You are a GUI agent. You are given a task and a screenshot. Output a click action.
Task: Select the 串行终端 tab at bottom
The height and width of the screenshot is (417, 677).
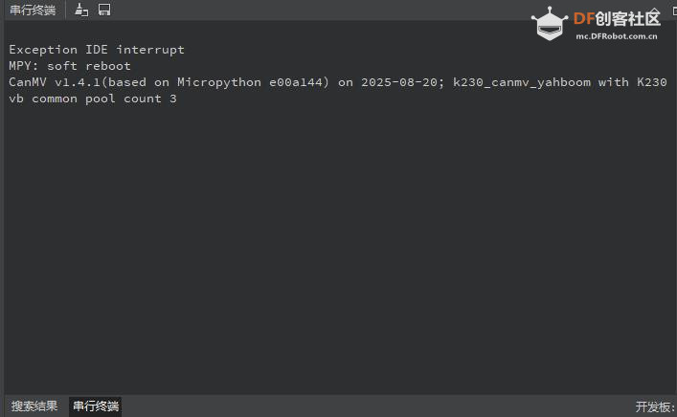[96, 406]
